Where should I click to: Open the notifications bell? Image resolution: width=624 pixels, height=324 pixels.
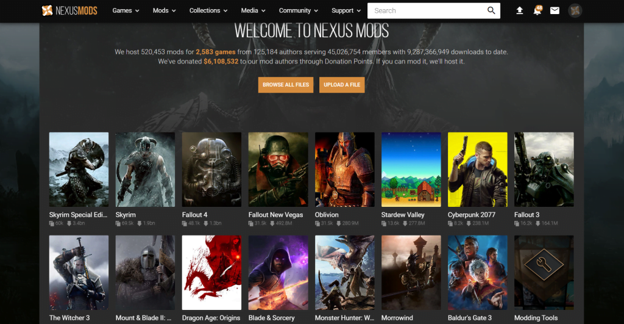click(x=537, y=11)
